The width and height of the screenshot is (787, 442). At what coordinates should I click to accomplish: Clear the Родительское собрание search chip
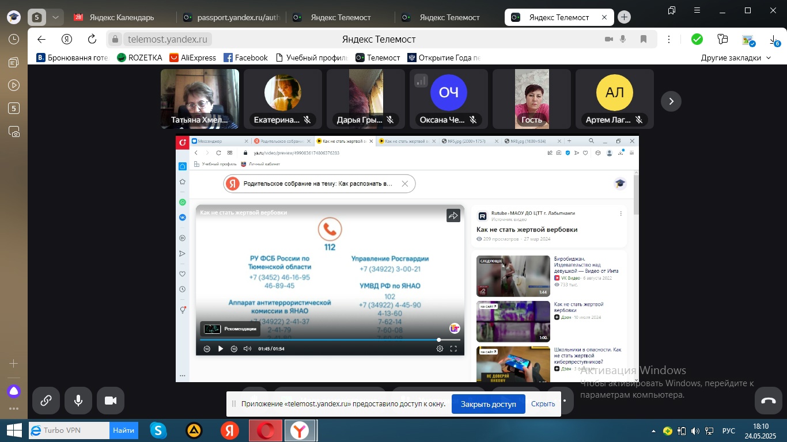tap(405, 184)
